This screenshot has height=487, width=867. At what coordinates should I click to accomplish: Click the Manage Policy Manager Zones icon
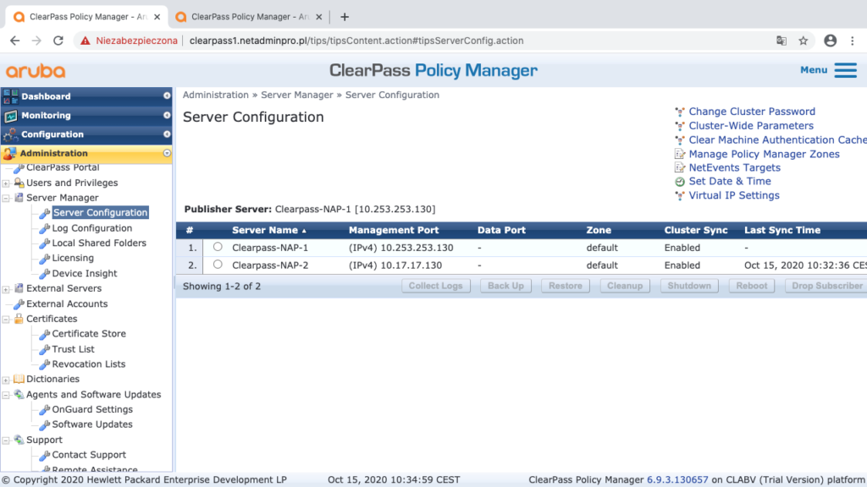[680, 154]
